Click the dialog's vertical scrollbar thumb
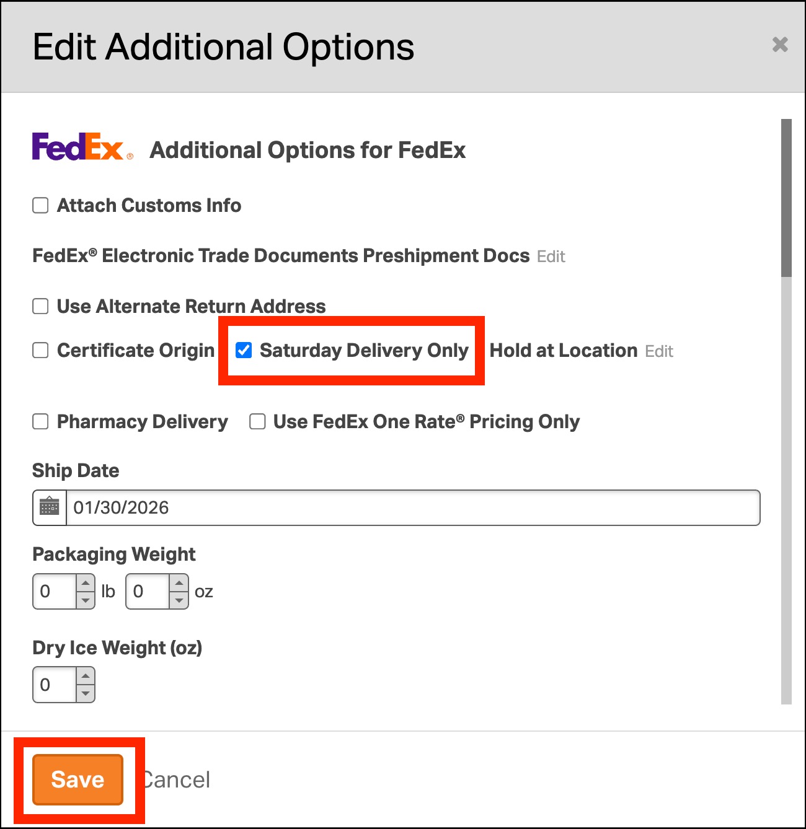This screenshot has width=806, height=829. (x=786, y=198)
